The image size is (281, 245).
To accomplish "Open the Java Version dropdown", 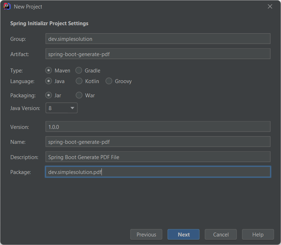I will pyautogui.click(x=61, y=108).
